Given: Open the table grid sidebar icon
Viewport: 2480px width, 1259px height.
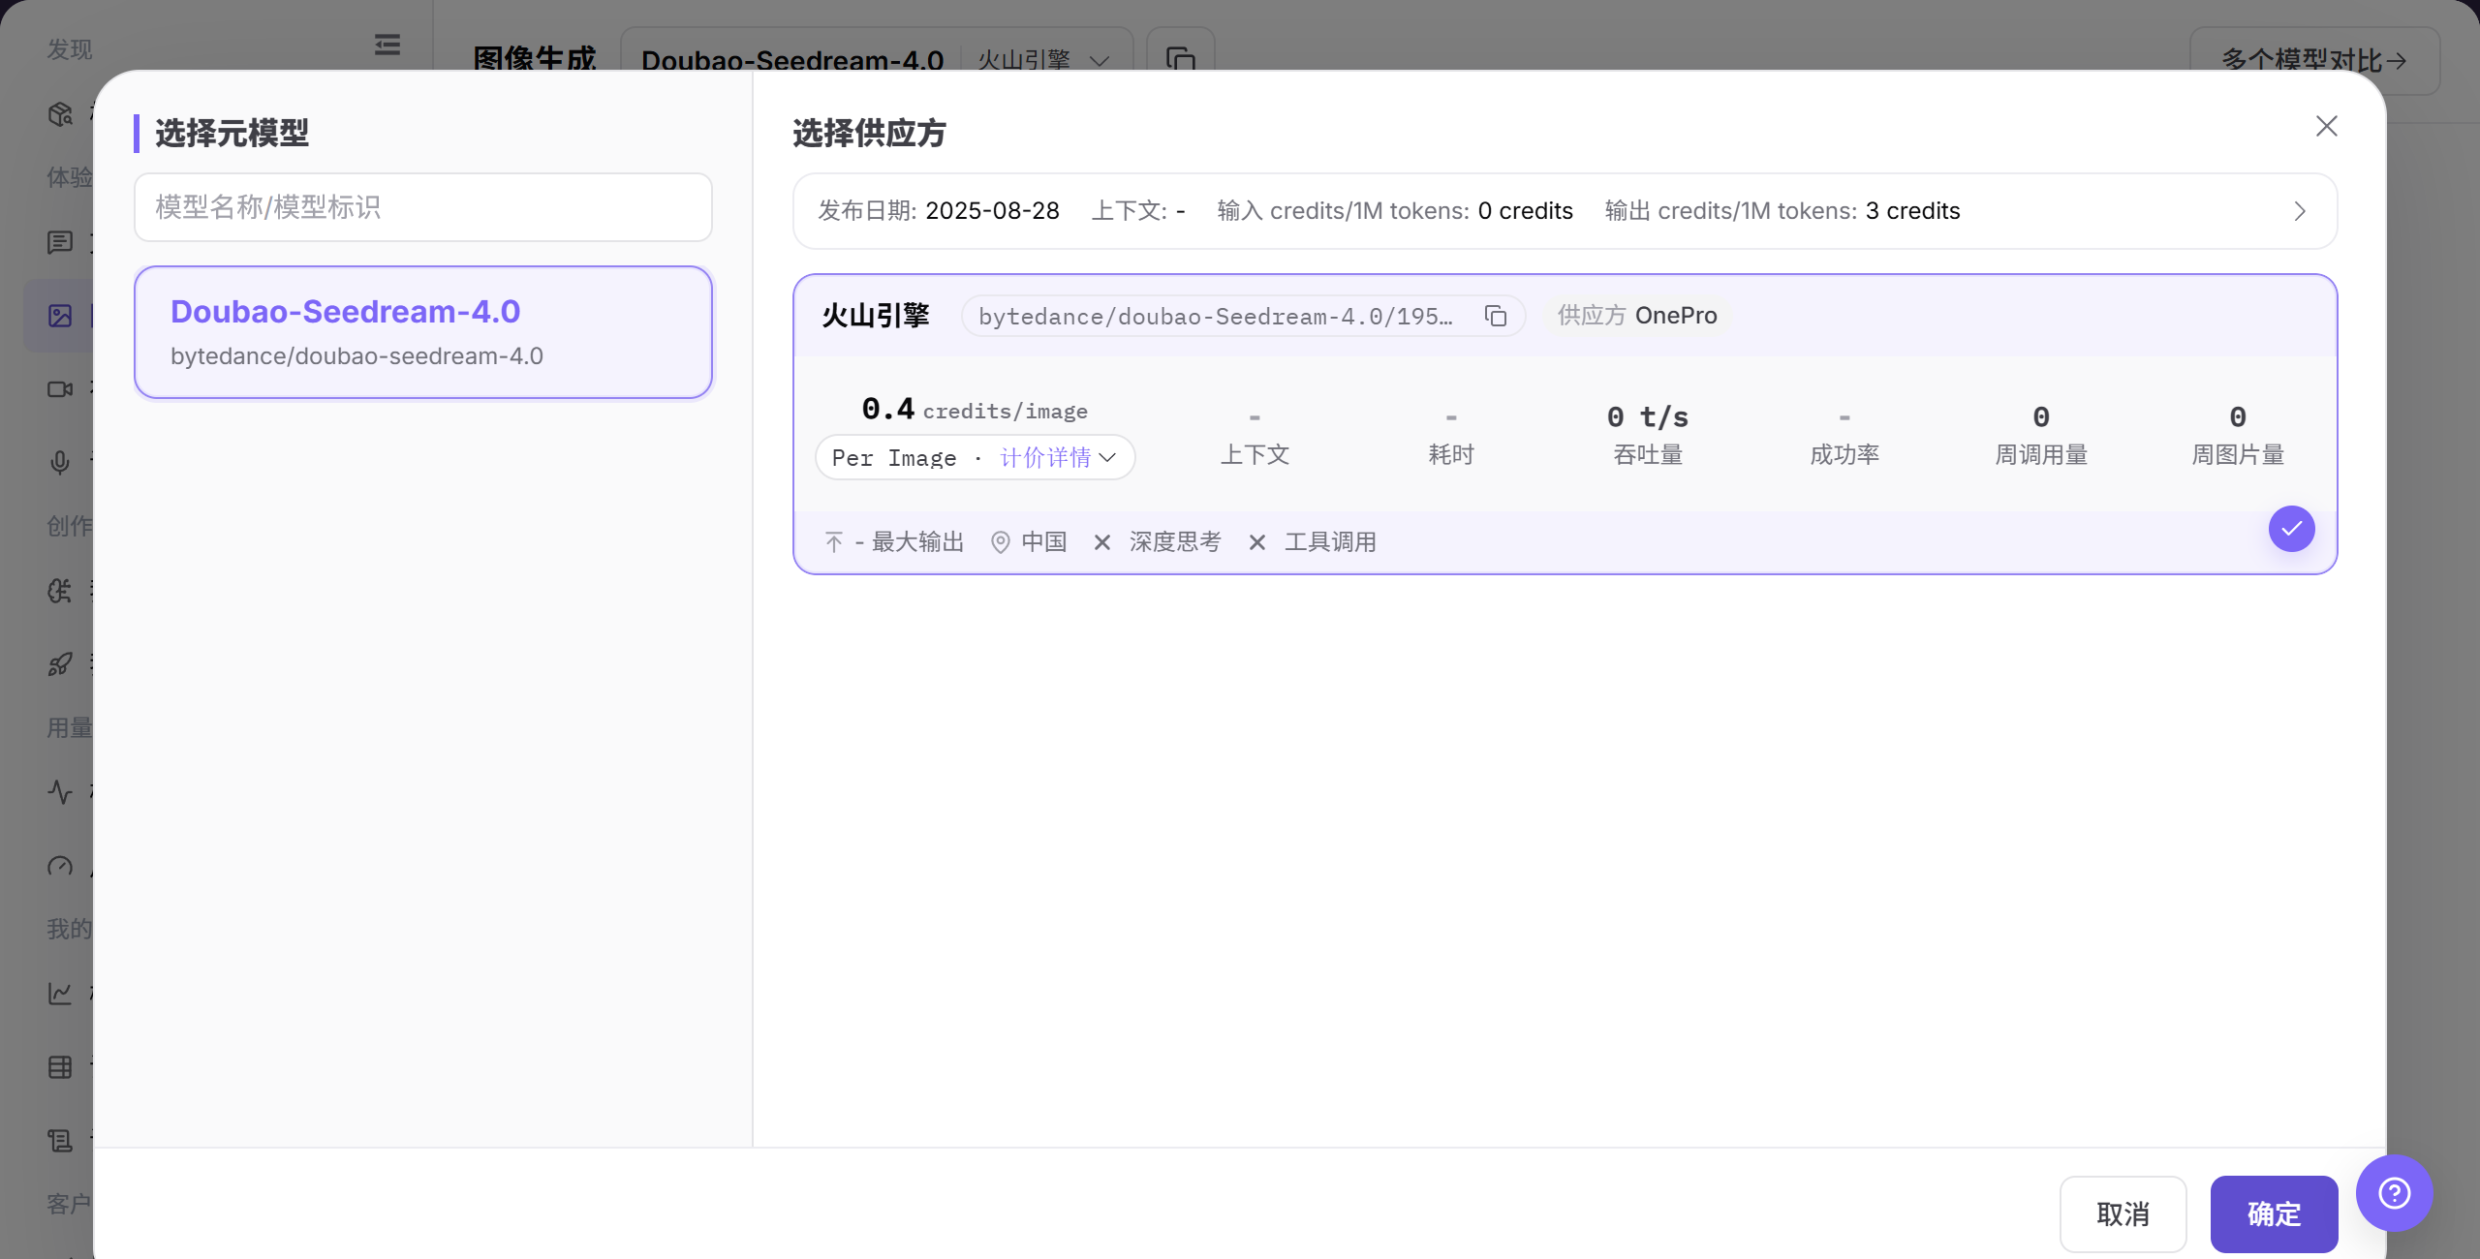Looking at the screenshot, I should click(x=60, y=1066).
